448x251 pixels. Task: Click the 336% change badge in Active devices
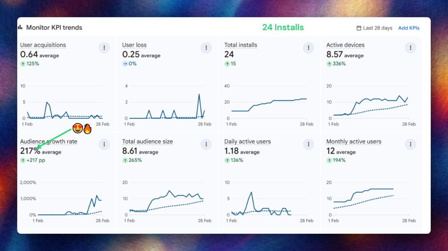tap(336, 64)
